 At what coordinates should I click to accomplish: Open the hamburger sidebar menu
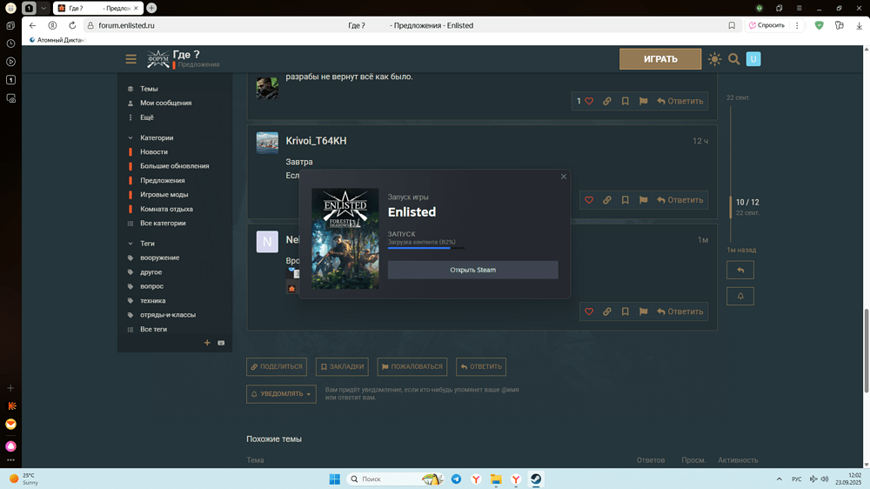coord(130,59)
